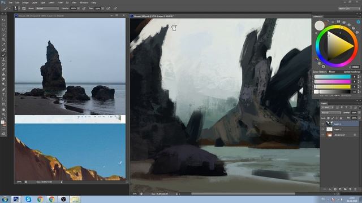This screenshot has height=203, width=362.
Task: Open the Window menu
Action: (x=84, y=2)
